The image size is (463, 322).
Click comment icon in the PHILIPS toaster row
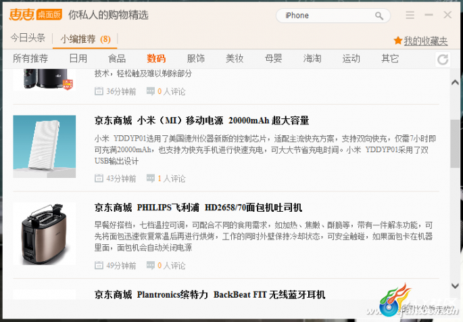[x=151, y=265]
